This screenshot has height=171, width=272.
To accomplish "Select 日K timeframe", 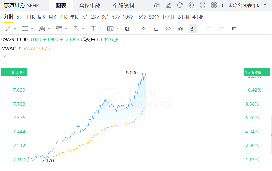I will [31, 17].
